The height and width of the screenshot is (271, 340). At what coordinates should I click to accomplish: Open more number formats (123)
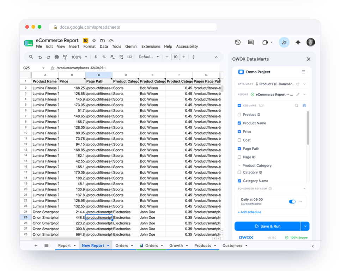[x=129, y=57]
